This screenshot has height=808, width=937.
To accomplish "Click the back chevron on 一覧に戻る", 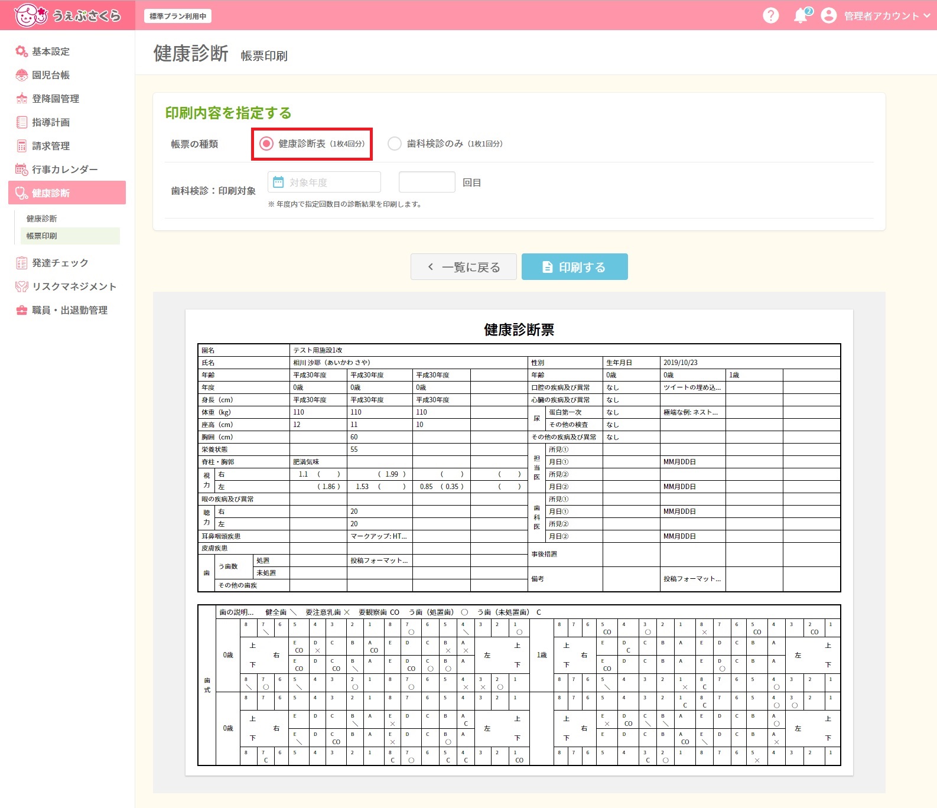I will click(431, 267).
